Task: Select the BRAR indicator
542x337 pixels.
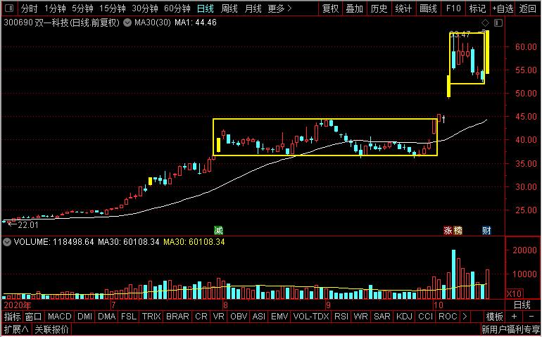Action: click(177, 317)
